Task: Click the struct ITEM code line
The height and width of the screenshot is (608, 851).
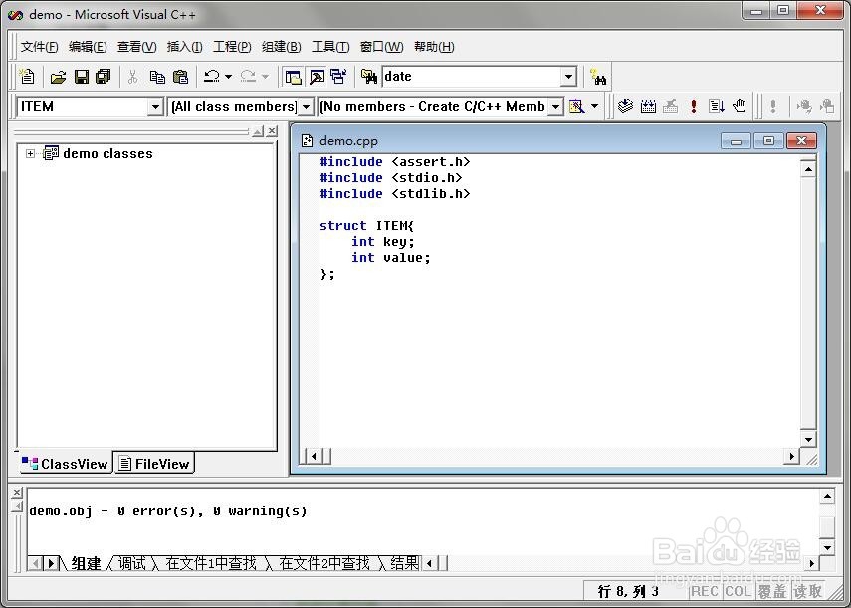Action: [366, 226]
